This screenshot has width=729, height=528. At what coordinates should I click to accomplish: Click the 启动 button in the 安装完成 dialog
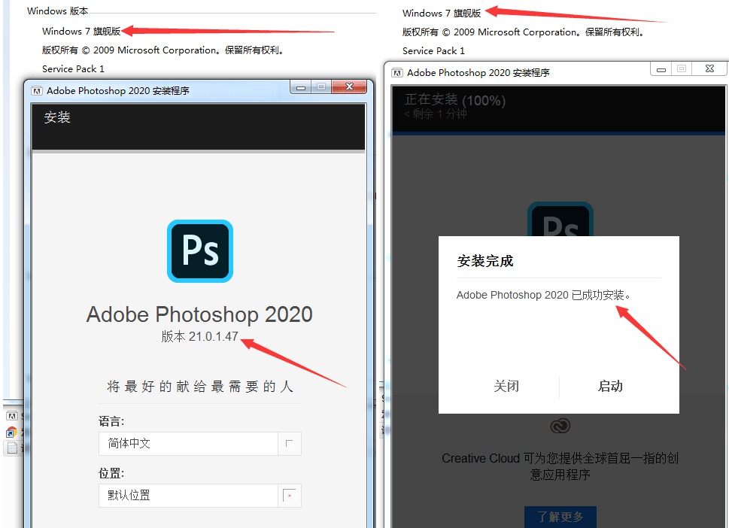(x=610, y=387)
